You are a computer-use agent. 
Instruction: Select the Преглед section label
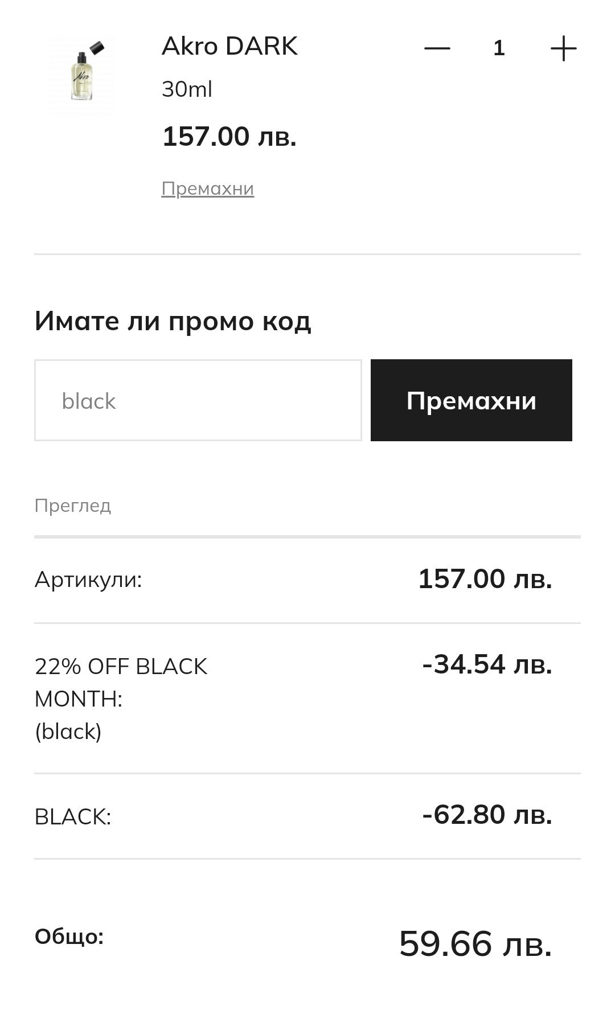(73, 506)
